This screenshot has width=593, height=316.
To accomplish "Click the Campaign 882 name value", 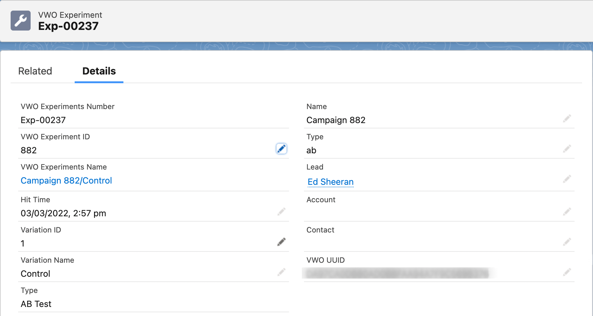I will (336, 120).
